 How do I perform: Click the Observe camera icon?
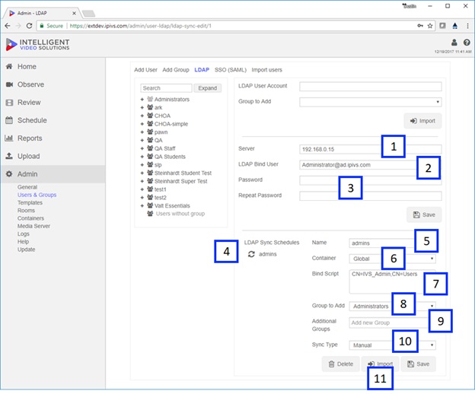[9, 84]
